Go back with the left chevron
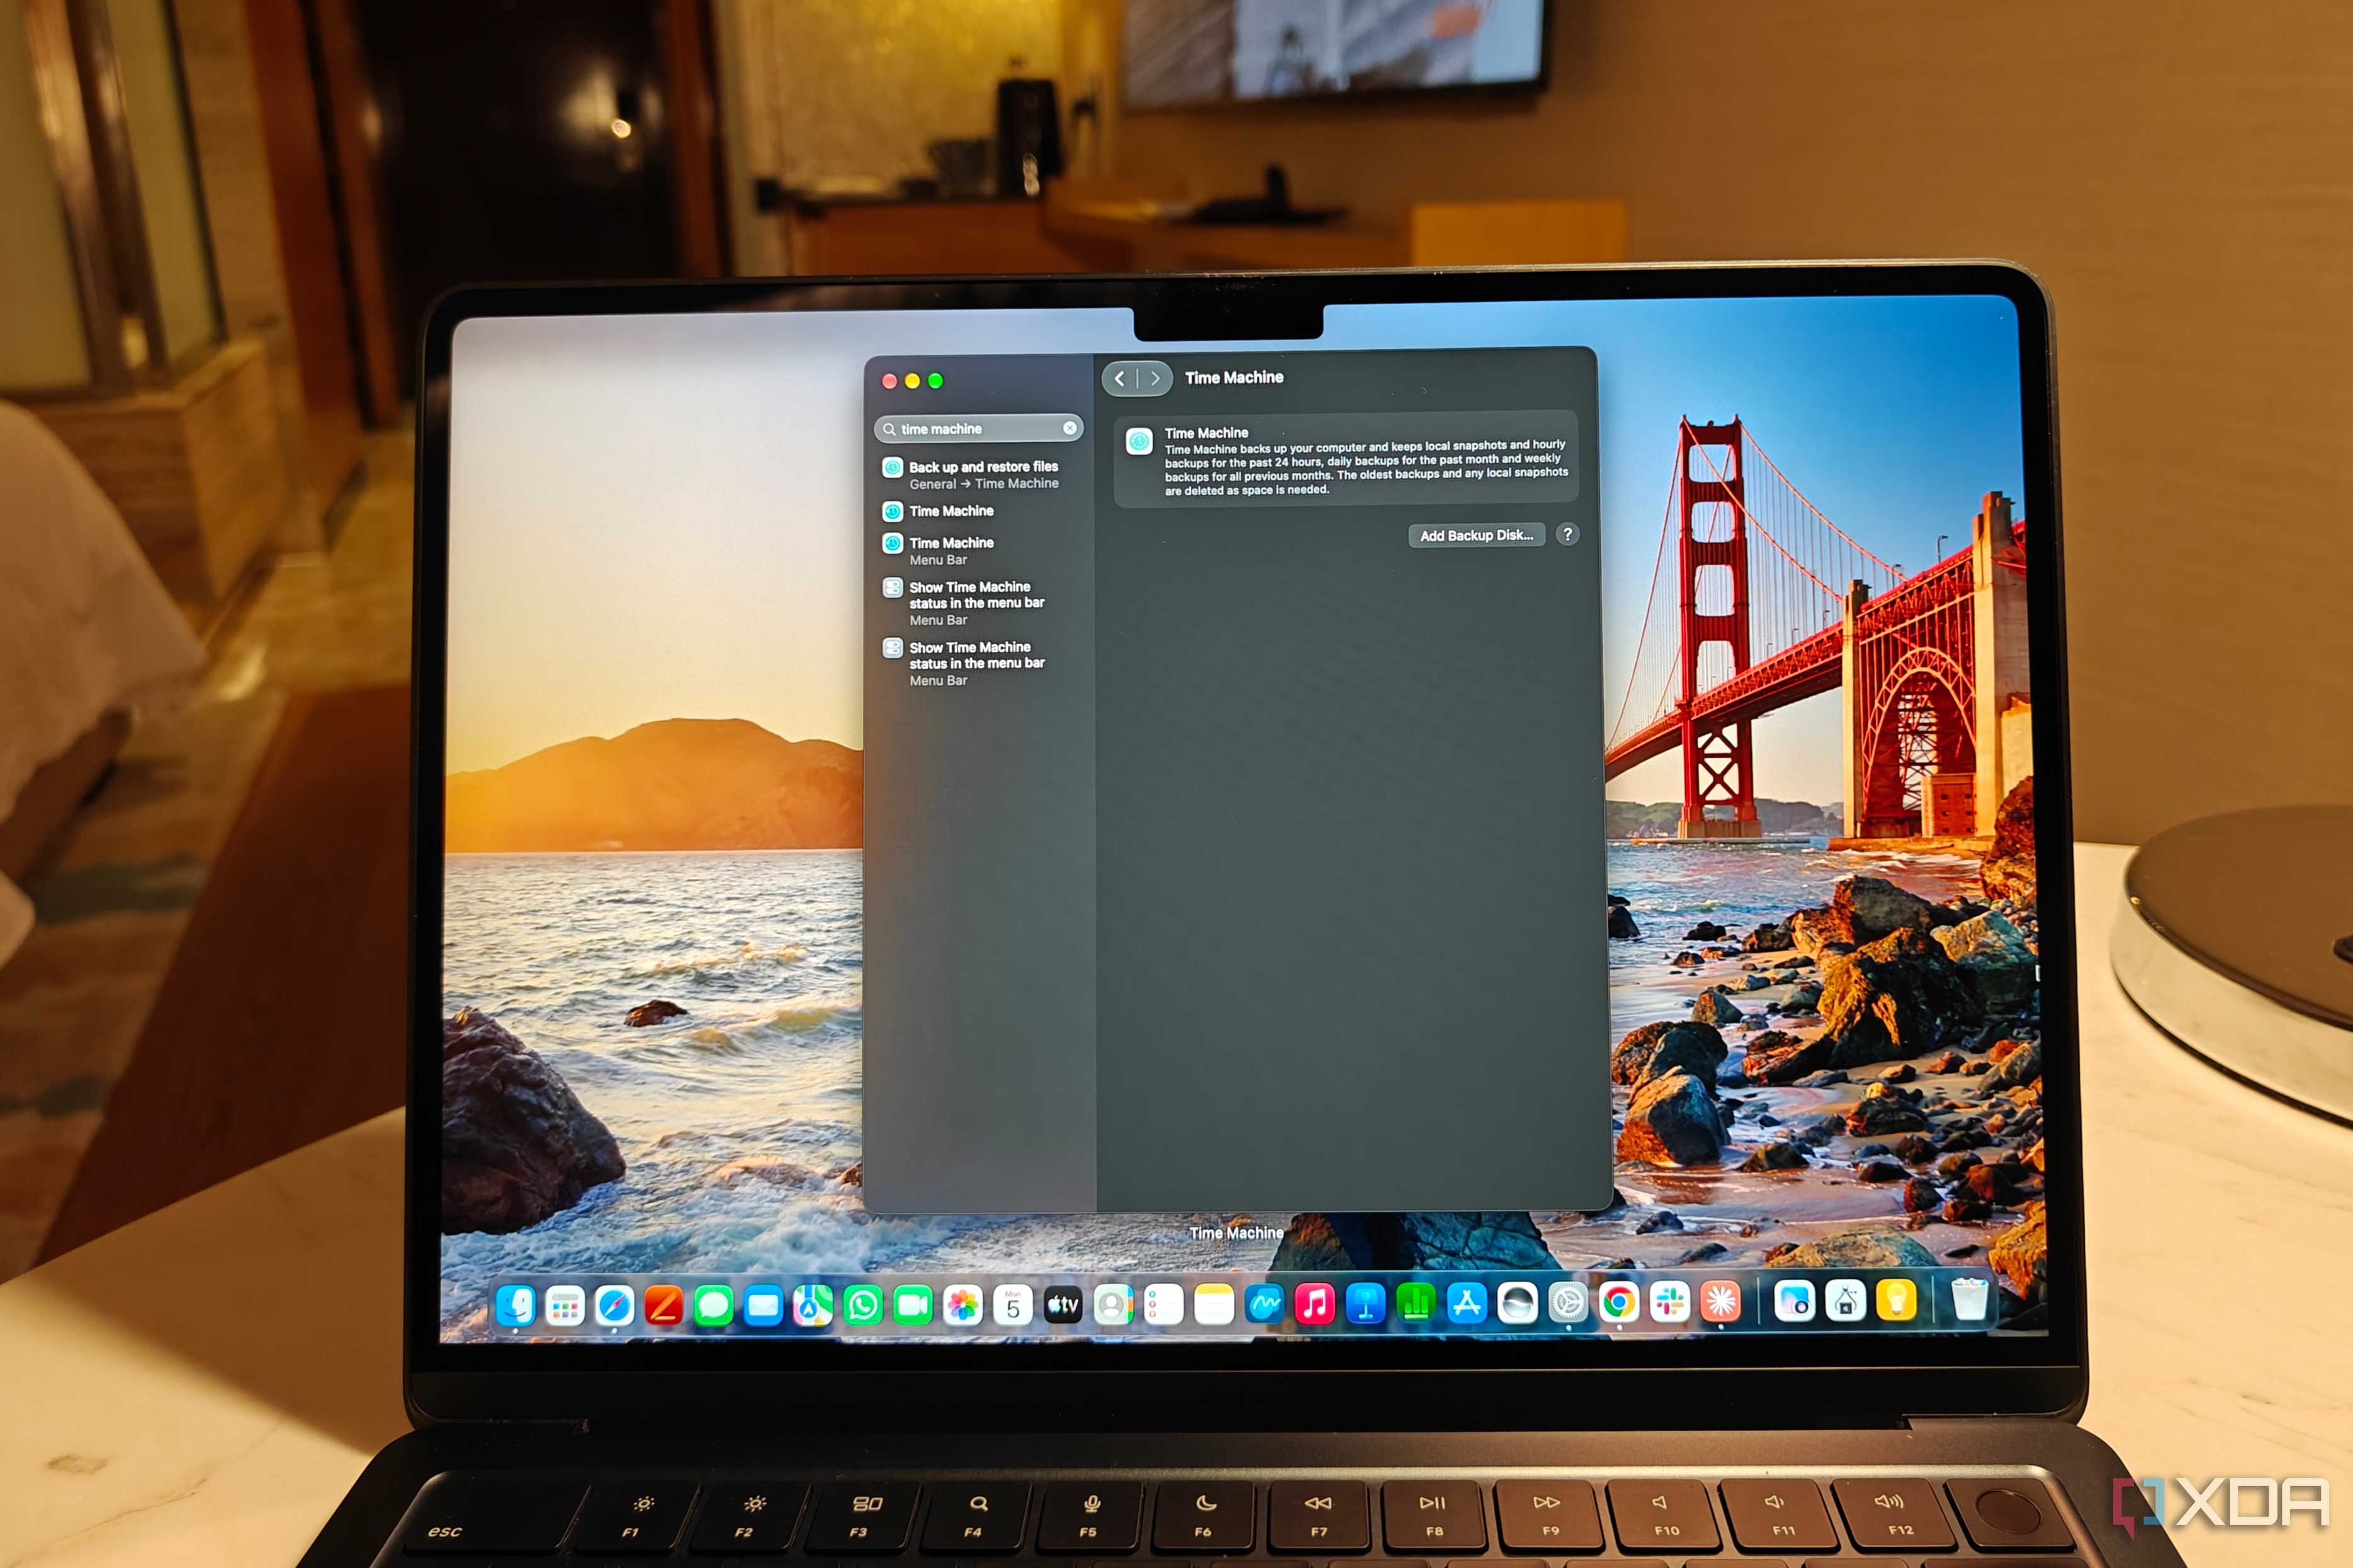The width and height of the screenshot is (2353, 1568). click(1119, 378)
